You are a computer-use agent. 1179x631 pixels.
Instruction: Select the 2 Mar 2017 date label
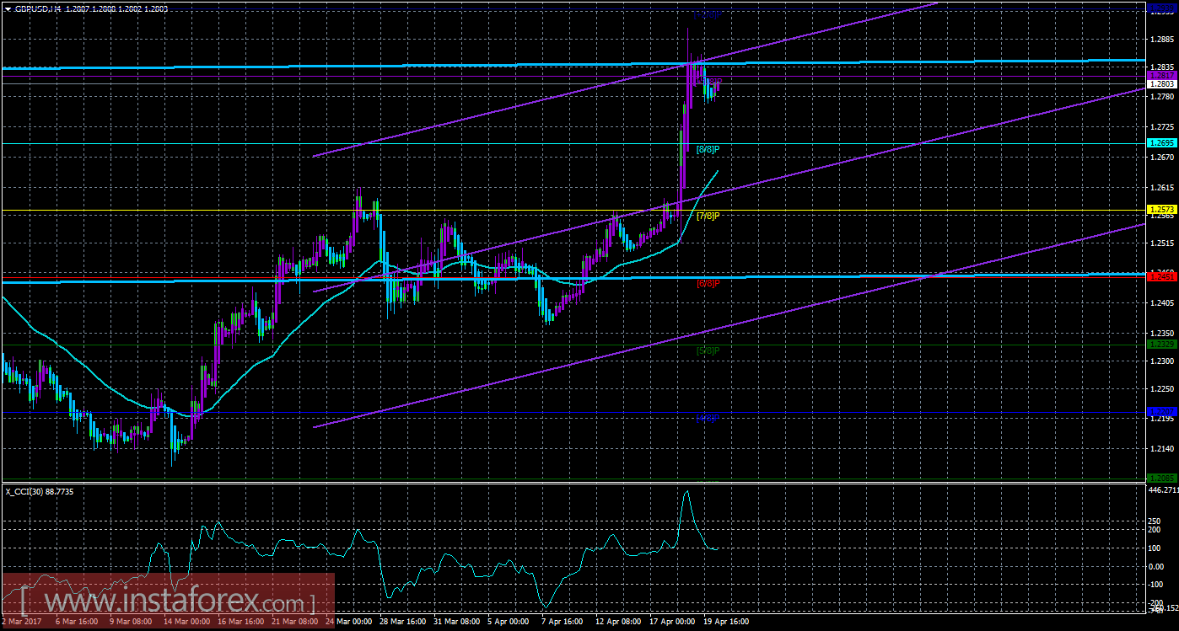(x=23, y=622)
